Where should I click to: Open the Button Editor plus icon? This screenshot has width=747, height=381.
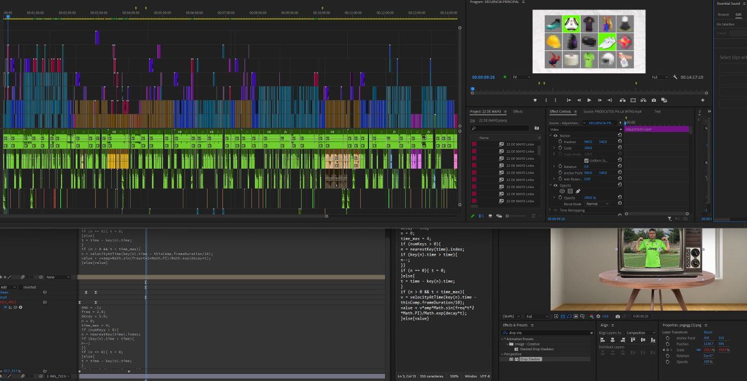(x=703, y=100)
